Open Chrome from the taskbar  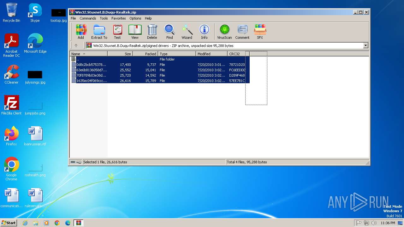[x=57, y=223]
